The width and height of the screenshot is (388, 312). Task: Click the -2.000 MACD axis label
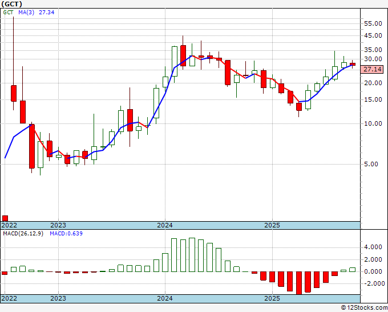click(372, 283)
